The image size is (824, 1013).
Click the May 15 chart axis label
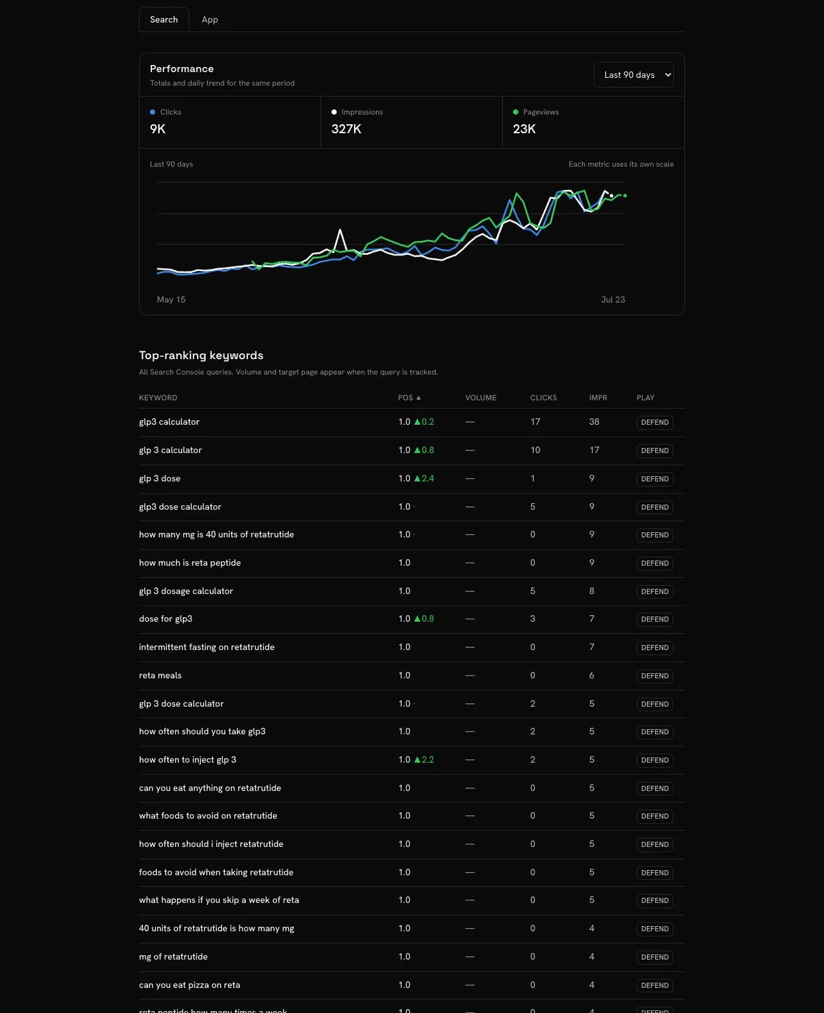click(171, 300)
